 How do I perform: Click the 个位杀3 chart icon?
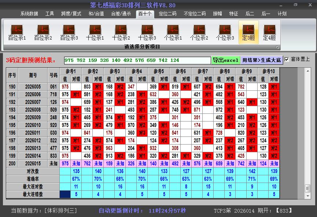tap(225, 32)
